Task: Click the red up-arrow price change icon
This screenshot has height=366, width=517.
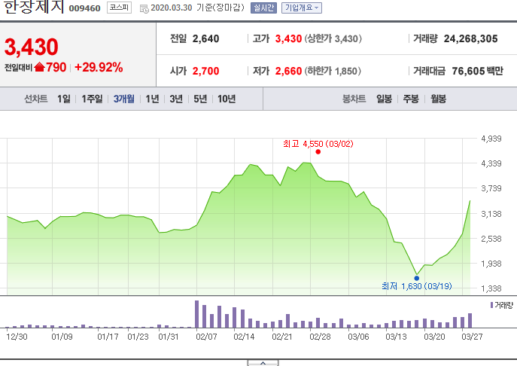Action: [39, 67]
